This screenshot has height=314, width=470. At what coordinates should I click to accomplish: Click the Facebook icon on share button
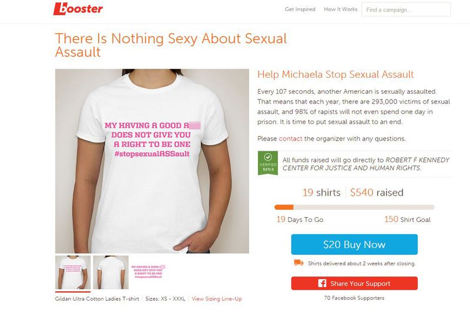click(x=322, y=283)
